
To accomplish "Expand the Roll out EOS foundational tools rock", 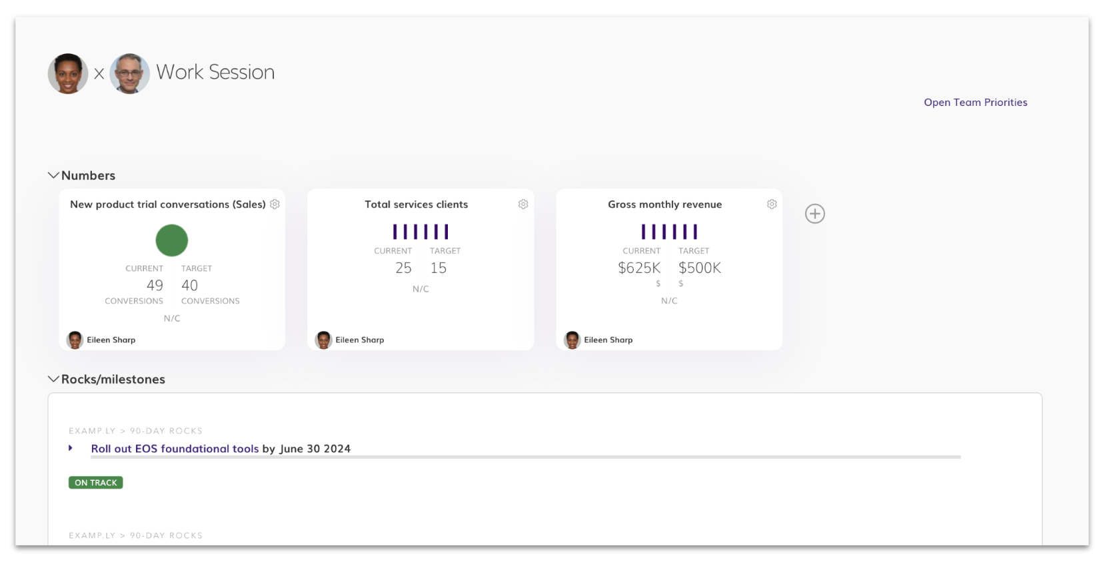I will (71, 448).
